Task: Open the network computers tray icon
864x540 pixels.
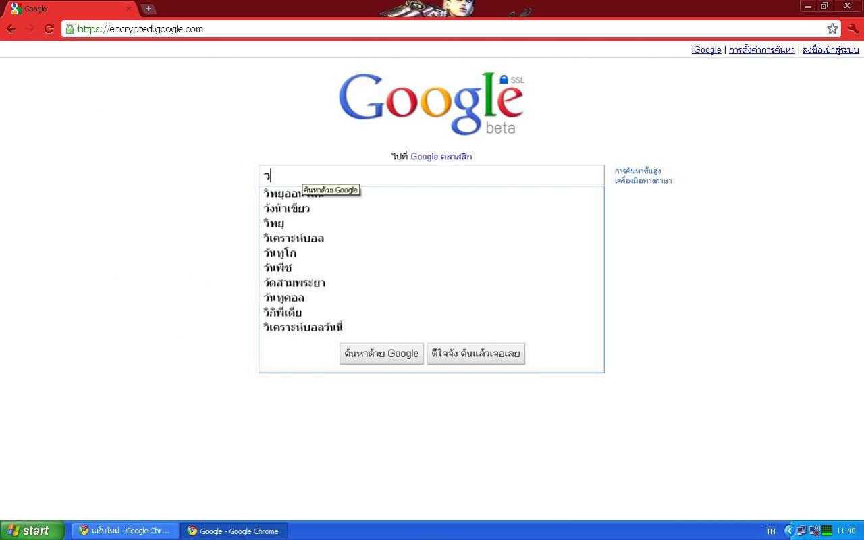Action: [x=801, y=531]
